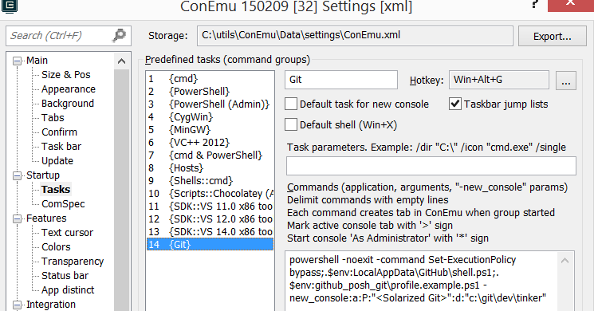Image resolution: width=594 pixels, height=311 pixels.
Task: Click the ConEmu application icon in title bar
Action: [x=9, y=6]
